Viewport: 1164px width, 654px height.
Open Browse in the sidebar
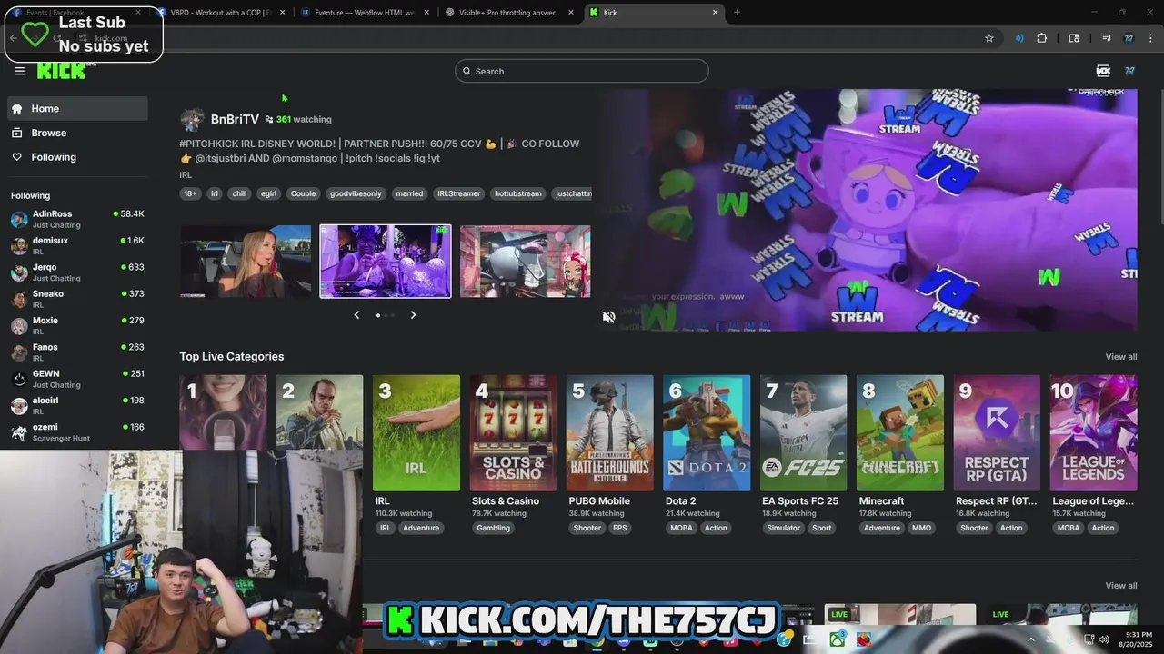(x=77, y=133)
